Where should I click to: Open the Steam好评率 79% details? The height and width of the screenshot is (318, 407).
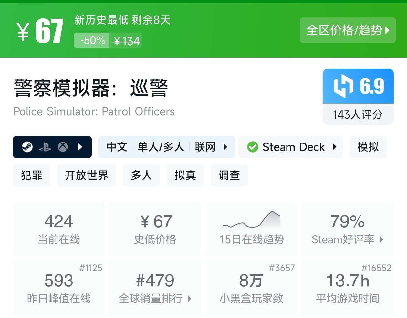click(x=348, y=229)
